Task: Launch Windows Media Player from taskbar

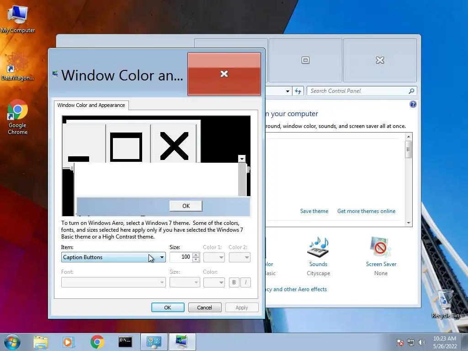Action: tap(68, 342)
